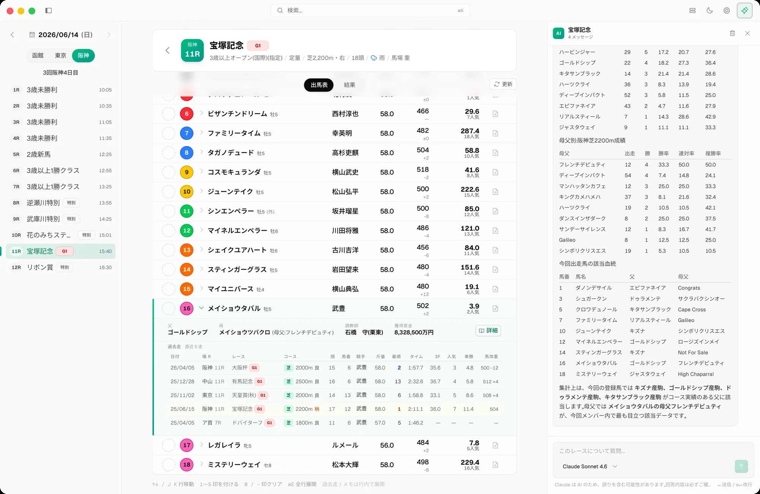
Task: Select the 出馬表 tab
Action: pos(319,85)
